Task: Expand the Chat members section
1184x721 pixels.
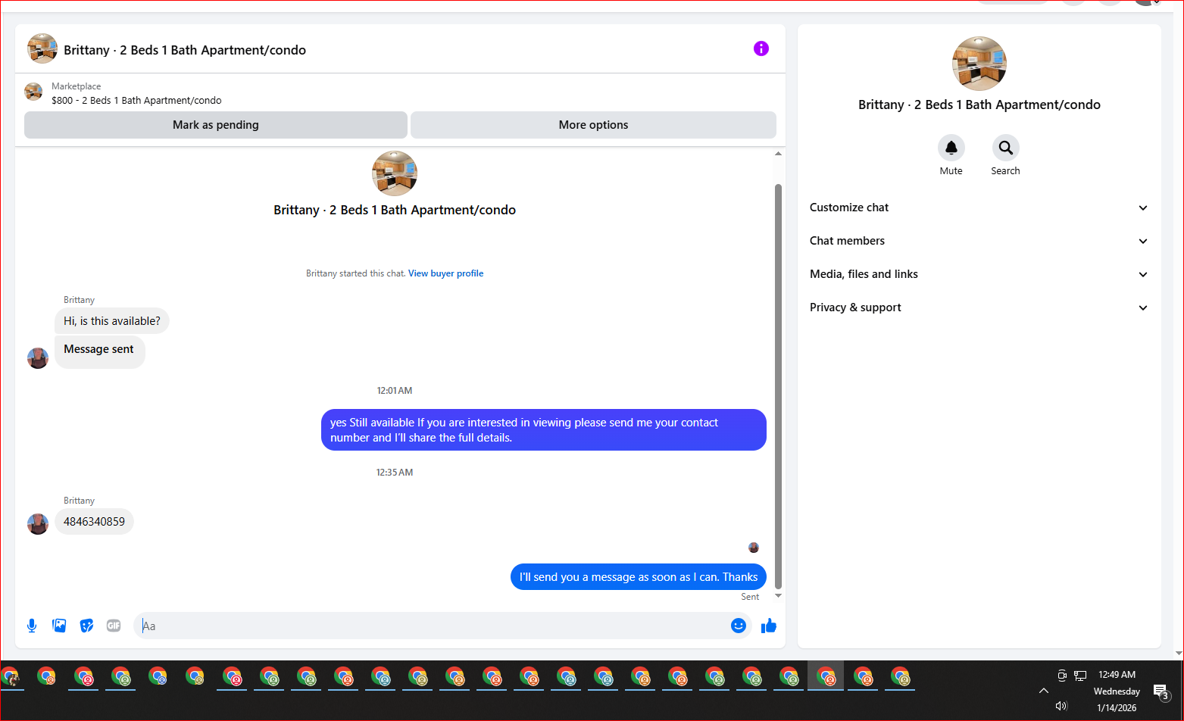Action: tap(979, 241)
